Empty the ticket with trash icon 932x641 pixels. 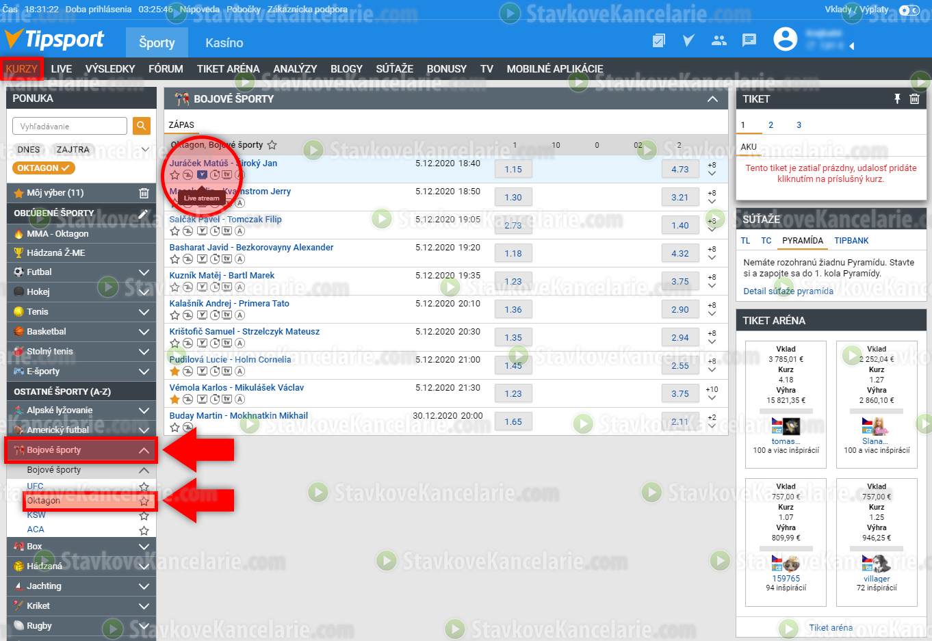click(914, 99)
